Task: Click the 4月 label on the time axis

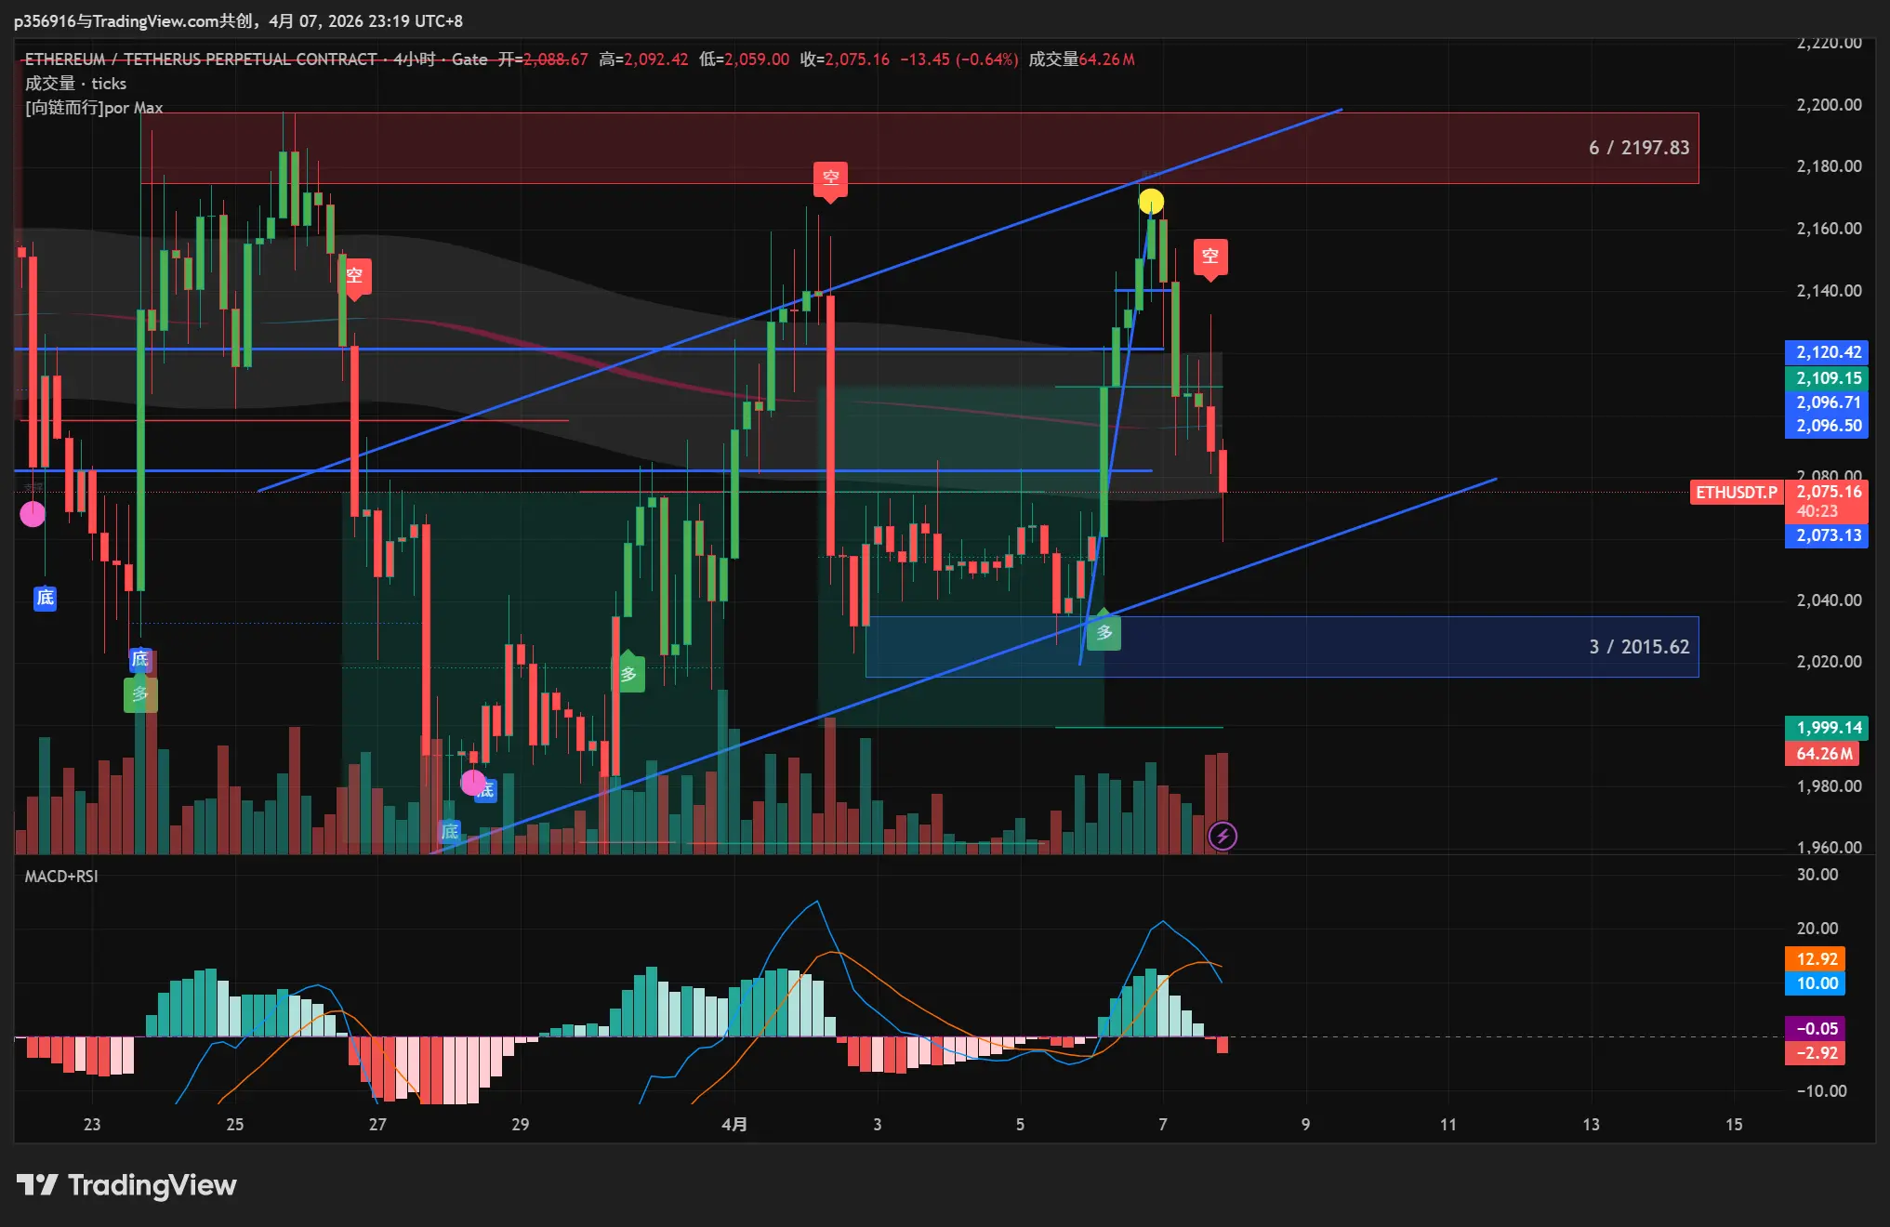Action: point(734,1124)
